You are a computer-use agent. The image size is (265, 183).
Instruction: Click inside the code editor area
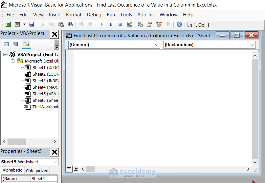click(163, 108)
